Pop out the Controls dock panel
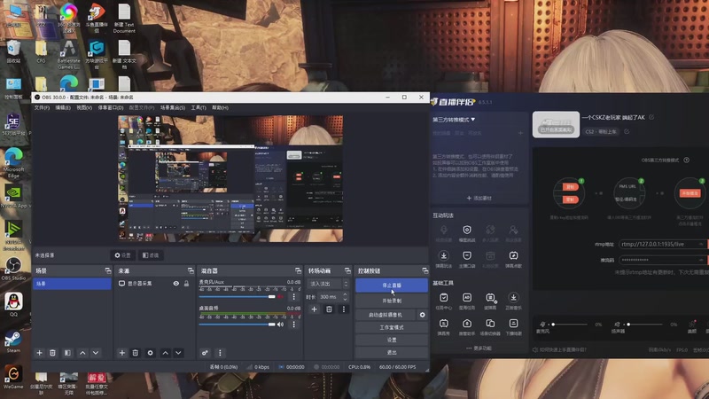 [x=425, y=270]
